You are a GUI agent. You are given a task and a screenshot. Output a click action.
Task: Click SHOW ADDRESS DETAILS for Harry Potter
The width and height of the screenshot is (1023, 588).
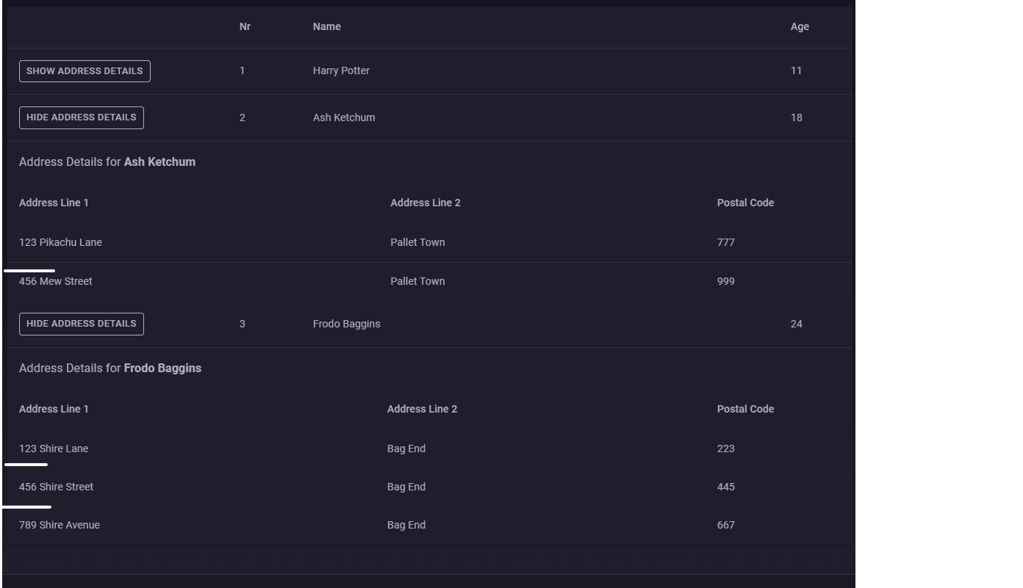click(84, 70)
